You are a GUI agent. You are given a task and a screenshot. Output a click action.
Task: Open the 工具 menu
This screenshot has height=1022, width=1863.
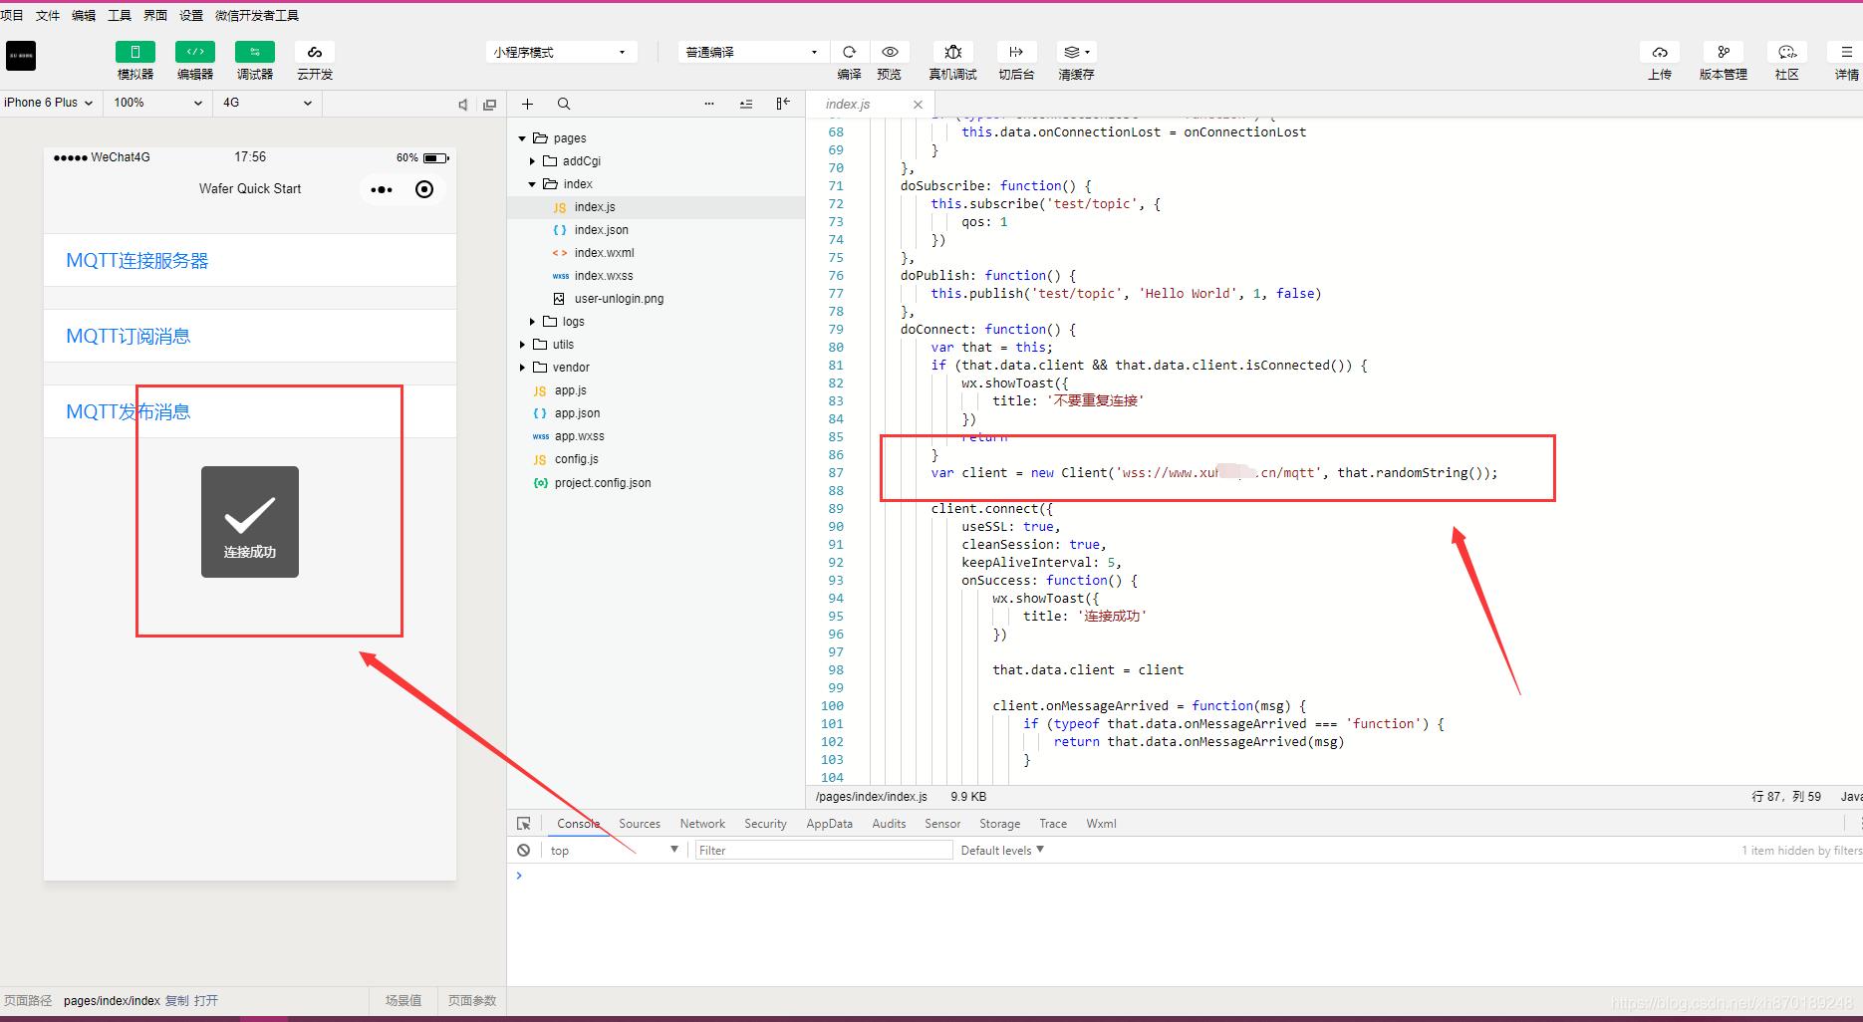(x=120, y=16)
